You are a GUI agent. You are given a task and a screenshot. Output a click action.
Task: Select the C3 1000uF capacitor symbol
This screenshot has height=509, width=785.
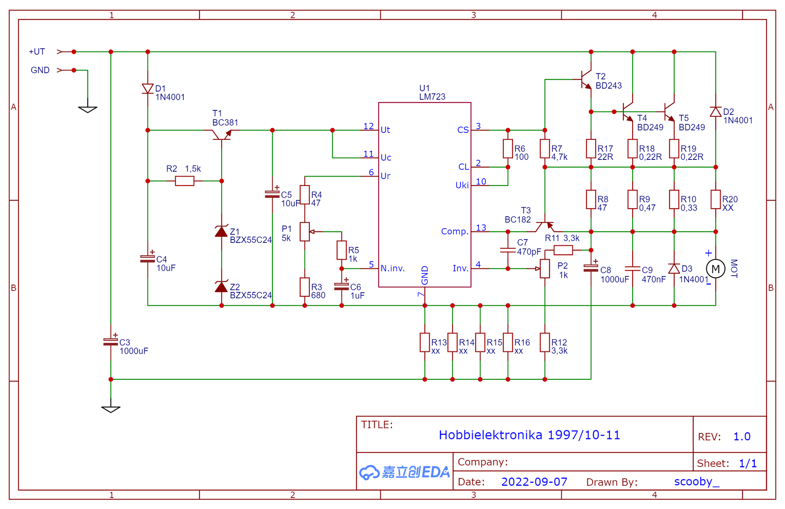tap(111, 342)
